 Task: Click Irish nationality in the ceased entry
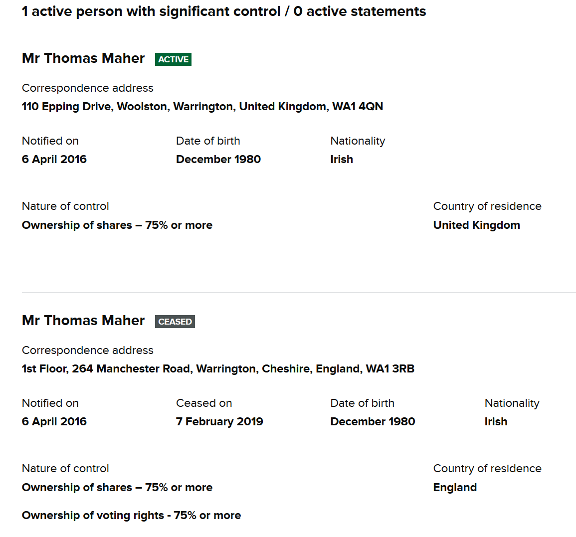click(496, 422)
